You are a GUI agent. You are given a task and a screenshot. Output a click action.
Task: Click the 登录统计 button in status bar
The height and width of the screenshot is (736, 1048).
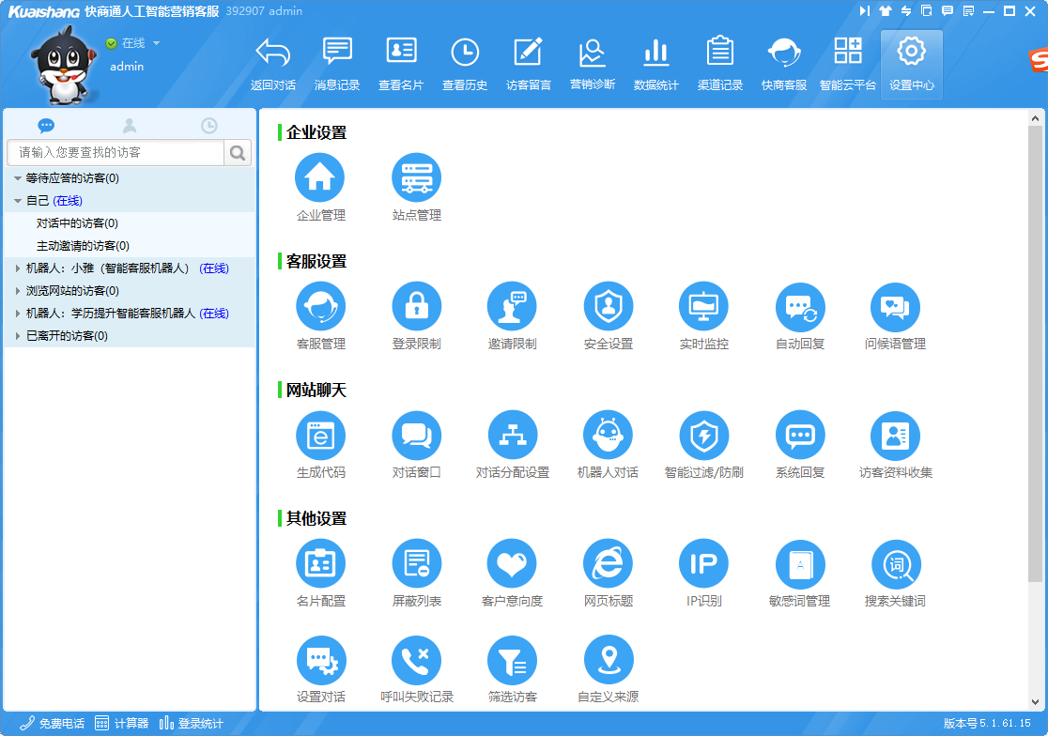tap(192, 723)
